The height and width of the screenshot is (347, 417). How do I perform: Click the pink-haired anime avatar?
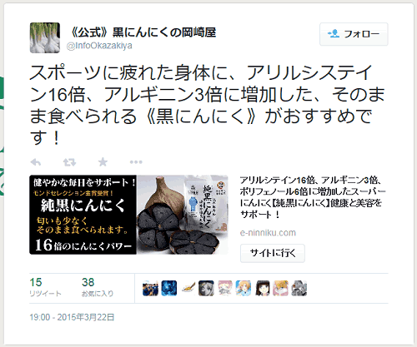click(225, 288)
